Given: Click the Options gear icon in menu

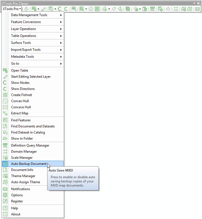Looking at the screenshot, I should [x=5, y=195].
